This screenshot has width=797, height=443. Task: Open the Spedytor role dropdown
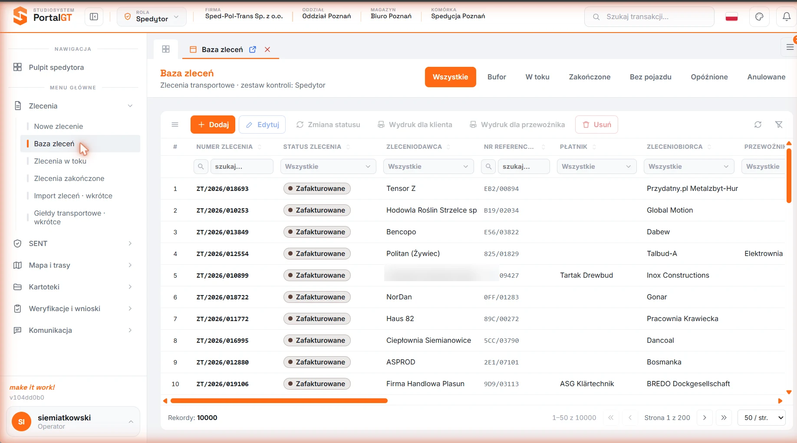click(x=151, y=17)
